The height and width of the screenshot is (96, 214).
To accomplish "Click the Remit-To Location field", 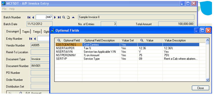I will (x=40, y=52).
